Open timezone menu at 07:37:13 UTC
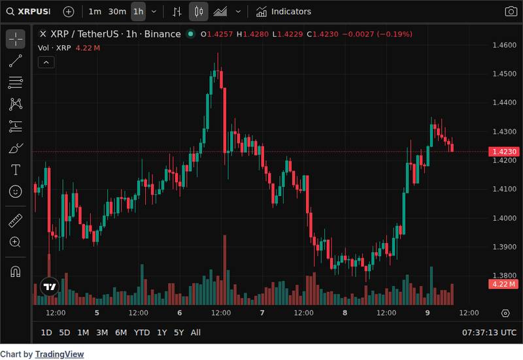This screenshot has height=360, width=523. [x=489, y=333]
